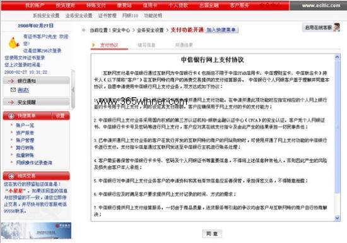
Task: Click the agreement scrollbar down arrow
Action: coord(337,218)
